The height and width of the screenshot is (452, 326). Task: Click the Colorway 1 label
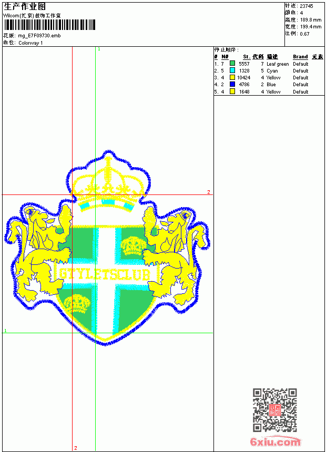click(30, 43)
